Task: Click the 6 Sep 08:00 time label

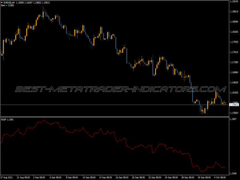Action: click(x=56, y=178)
